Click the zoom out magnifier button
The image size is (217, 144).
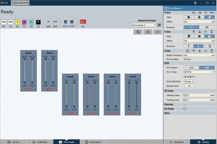pyautogui.click(x=148, y=32)
